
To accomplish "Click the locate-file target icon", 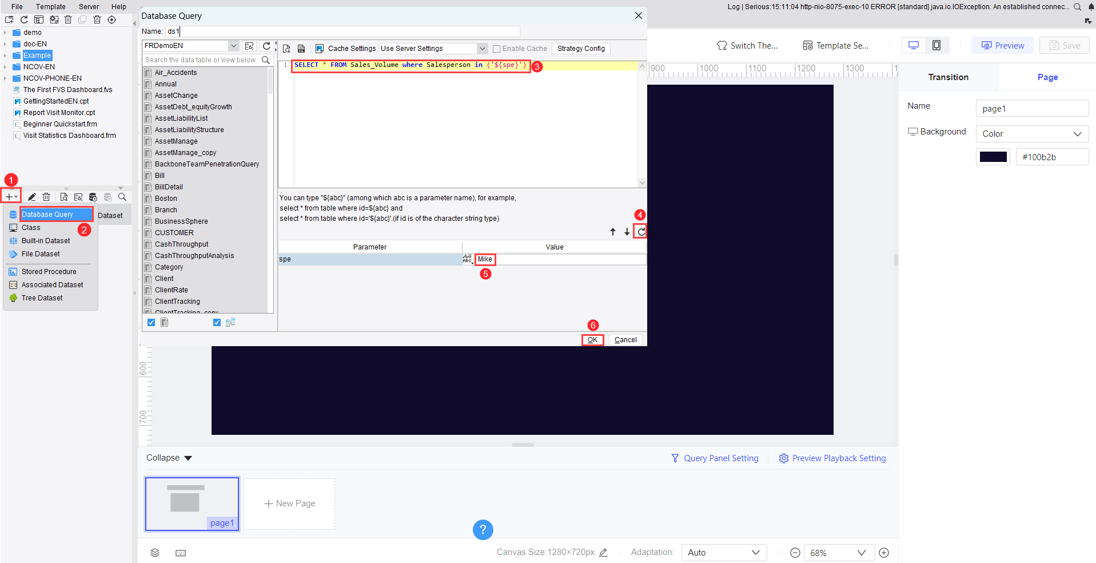I will 112,19.
